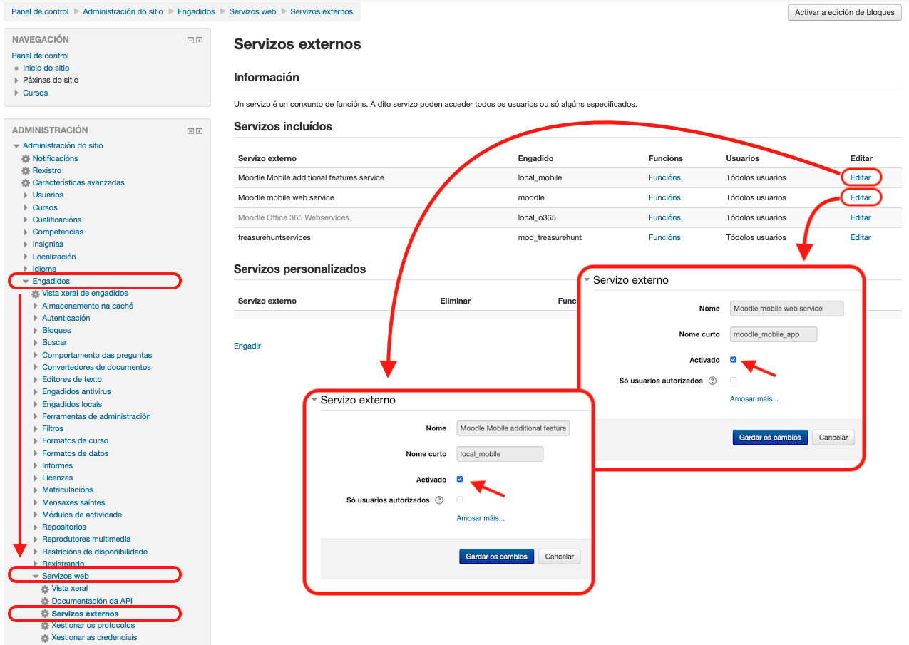Click gear icon by Vista xeral de engadidos
909x645 pixels.
(36, 294)
